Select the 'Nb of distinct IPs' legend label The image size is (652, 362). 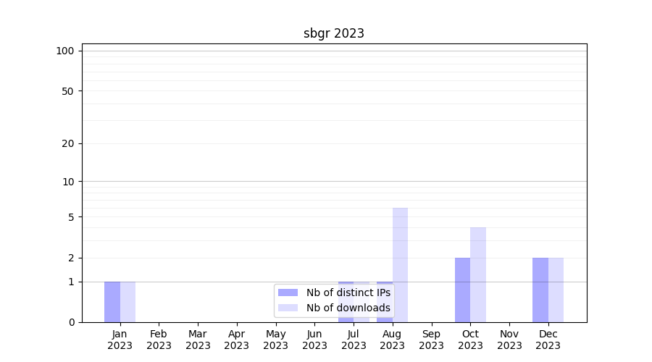click(348, 292)
